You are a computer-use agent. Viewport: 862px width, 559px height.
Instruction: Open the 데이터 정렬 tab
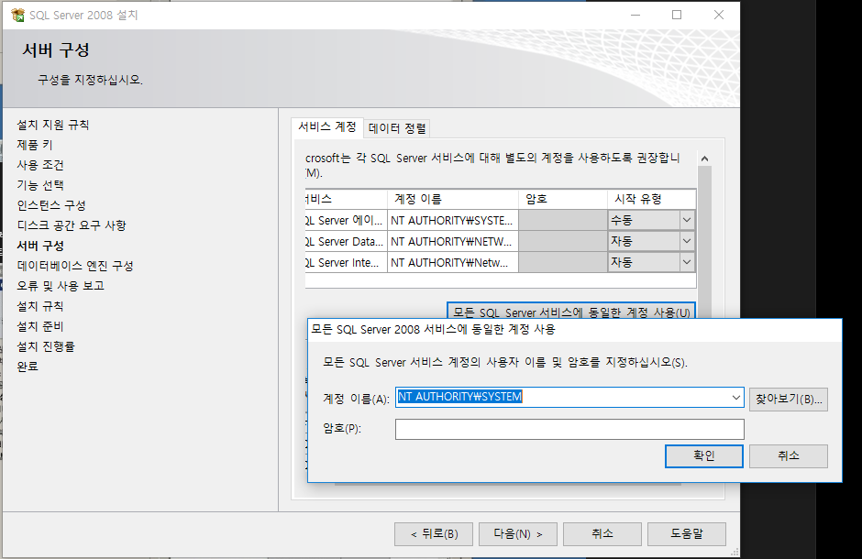397,128
